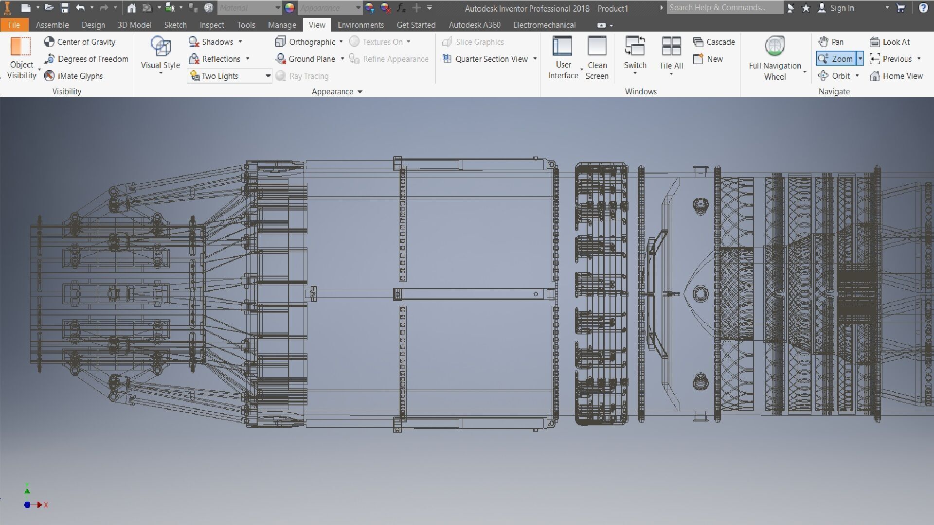934x525 pixels.
Task: Toggle Degrees of Freedom display
Action: [87, 59]
